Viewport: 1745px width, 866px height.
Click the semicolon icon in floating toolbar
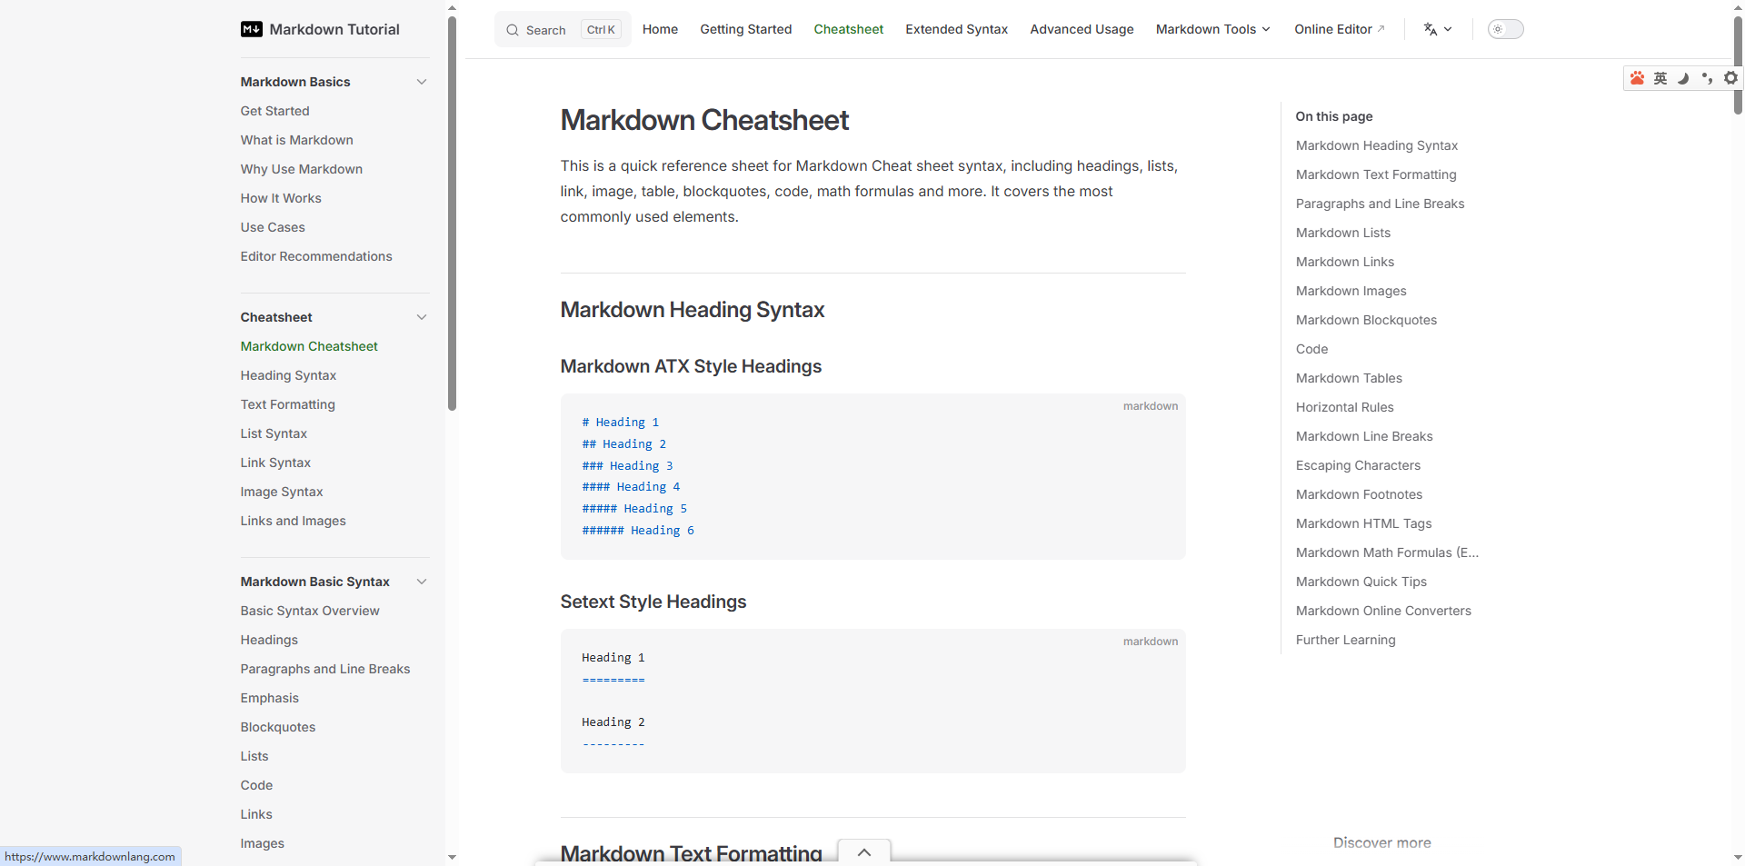pos(1708,78)
